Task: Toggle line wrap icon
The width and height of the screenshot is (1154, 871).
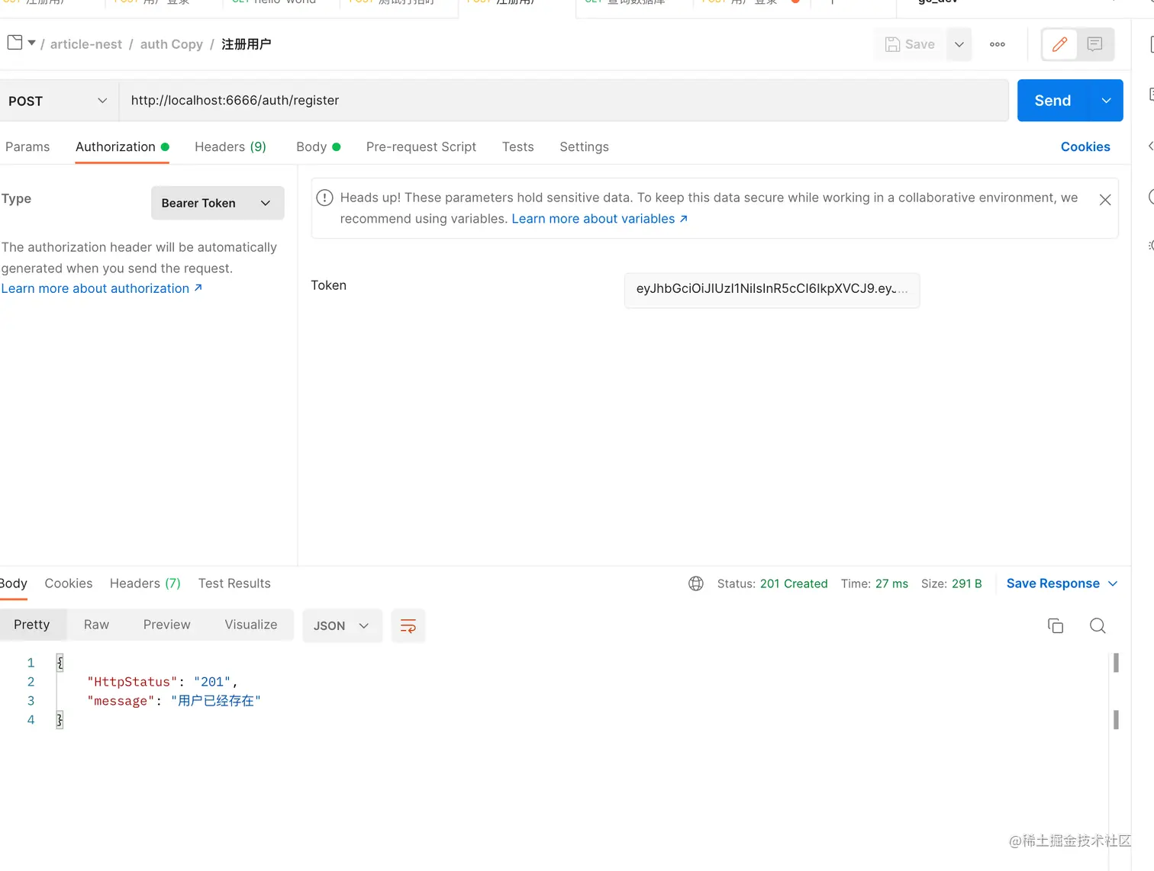Action: (408, 626)
